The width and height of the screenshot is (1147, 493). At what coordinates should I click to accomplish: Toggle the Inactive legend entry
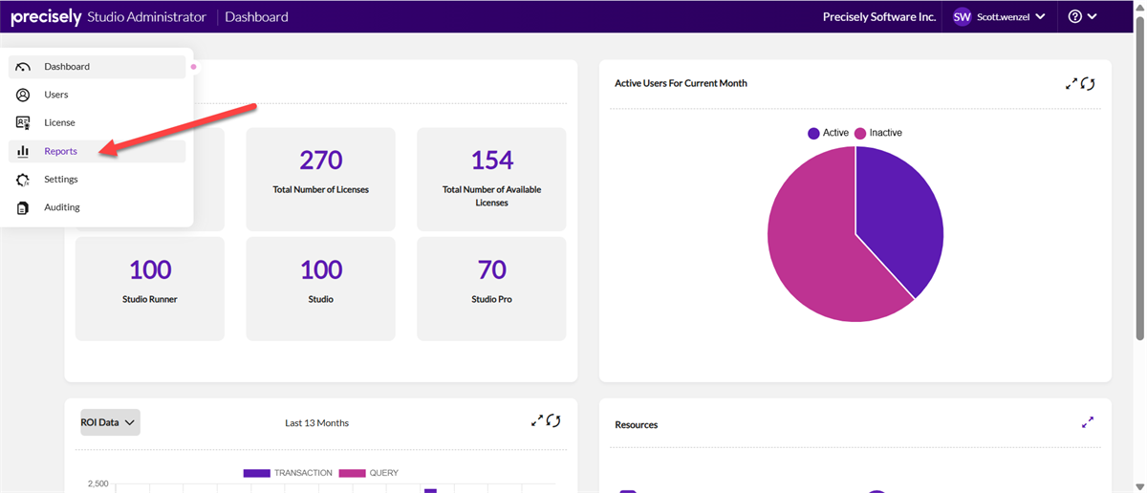click(878, 133)
